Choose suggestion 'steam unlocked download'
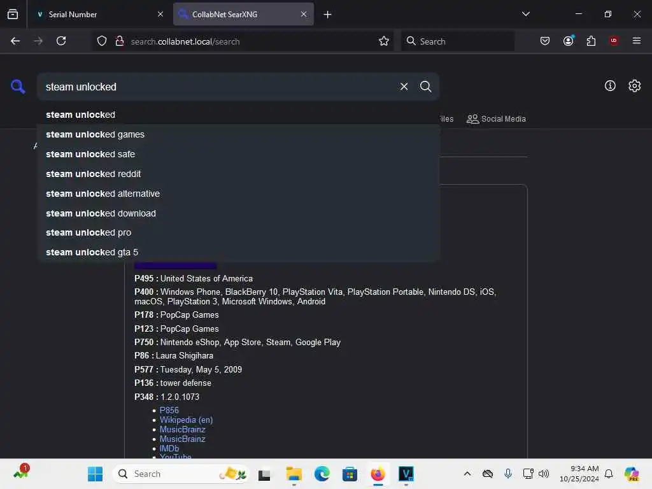This screenshot has width=652, height=489. (x=238, y=213)
